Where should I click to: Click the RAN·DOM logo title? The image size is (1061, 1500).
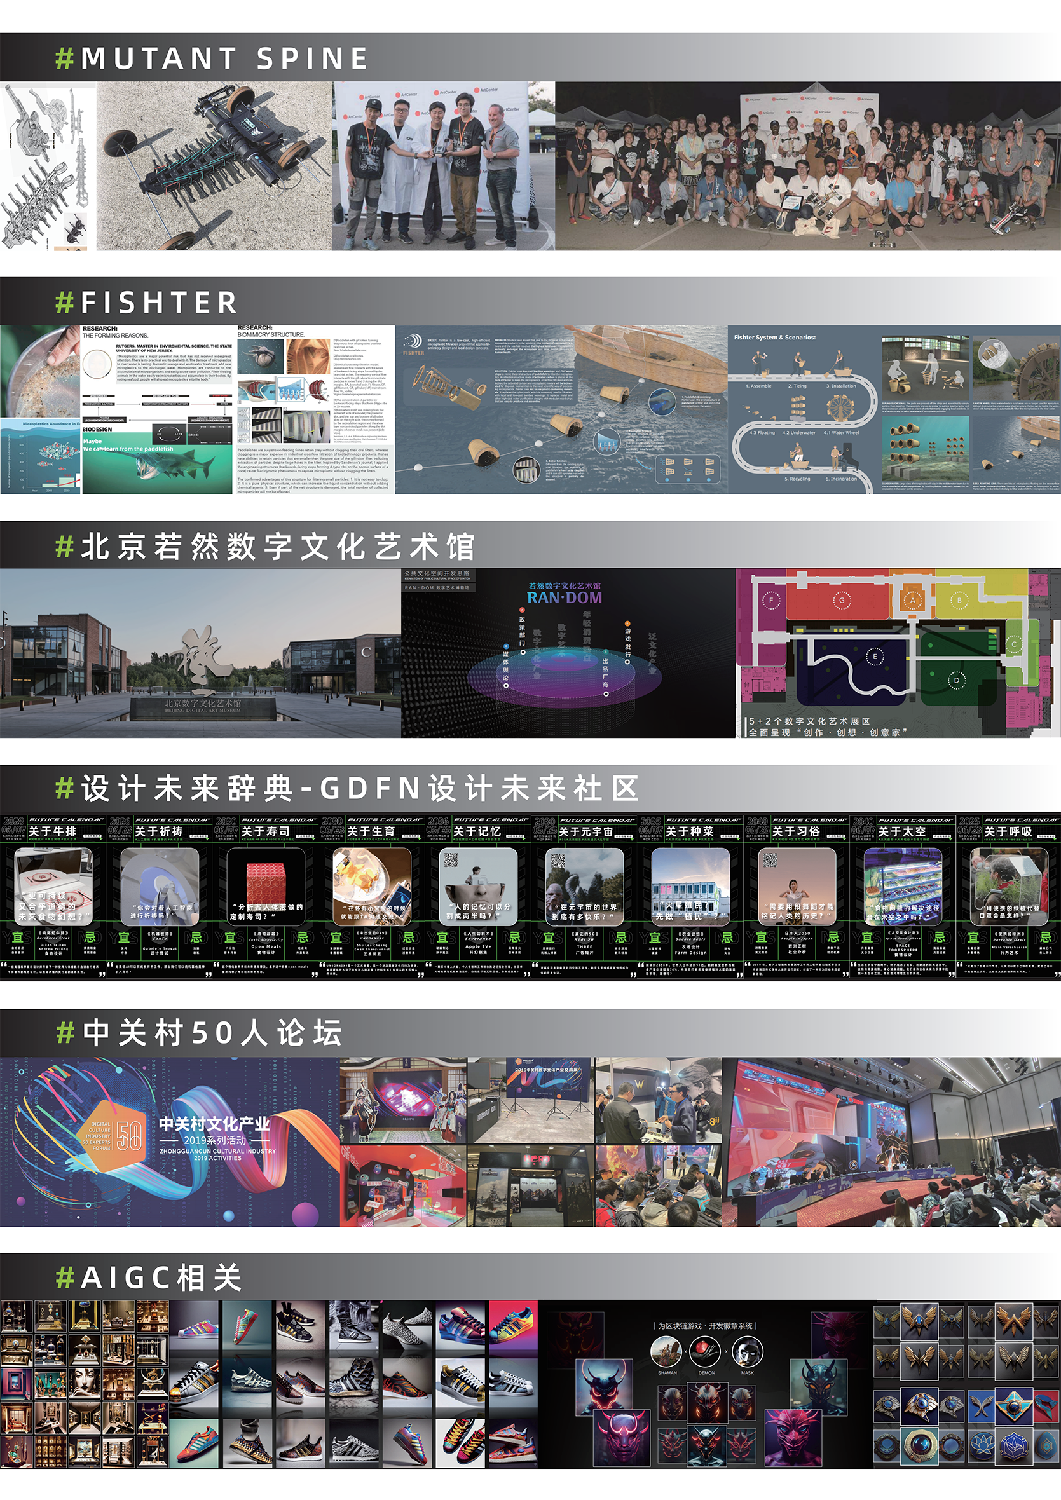tap(564, 597)
